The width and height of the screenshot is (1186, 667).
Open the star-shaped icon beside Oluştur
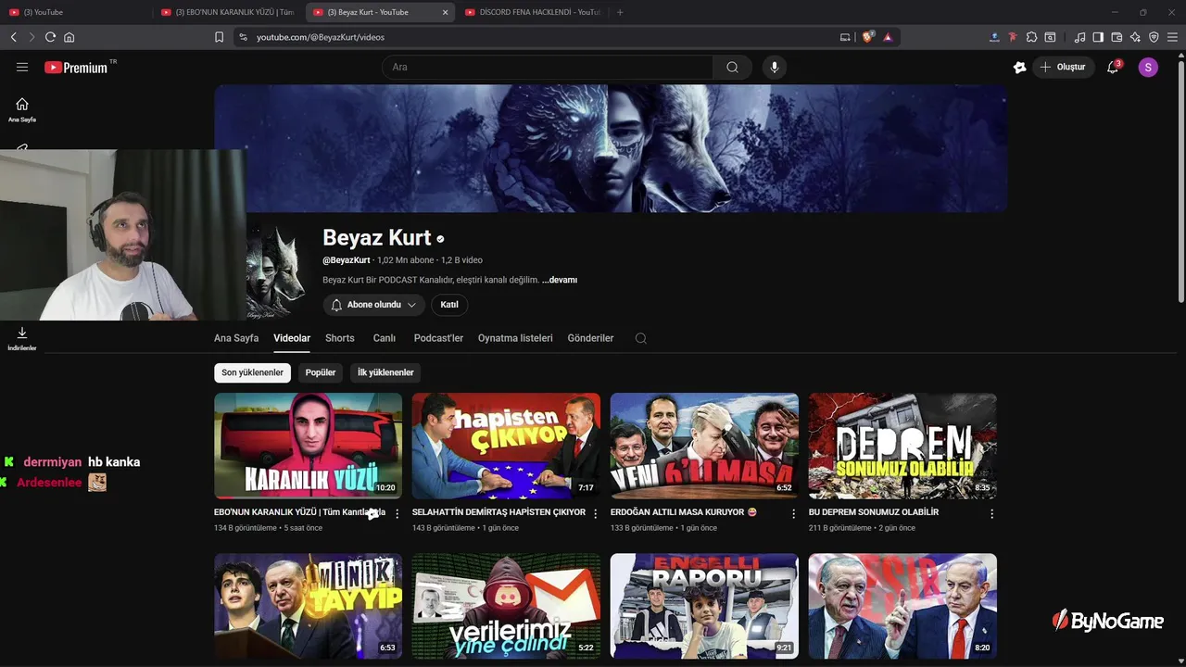click(1019, 67)
